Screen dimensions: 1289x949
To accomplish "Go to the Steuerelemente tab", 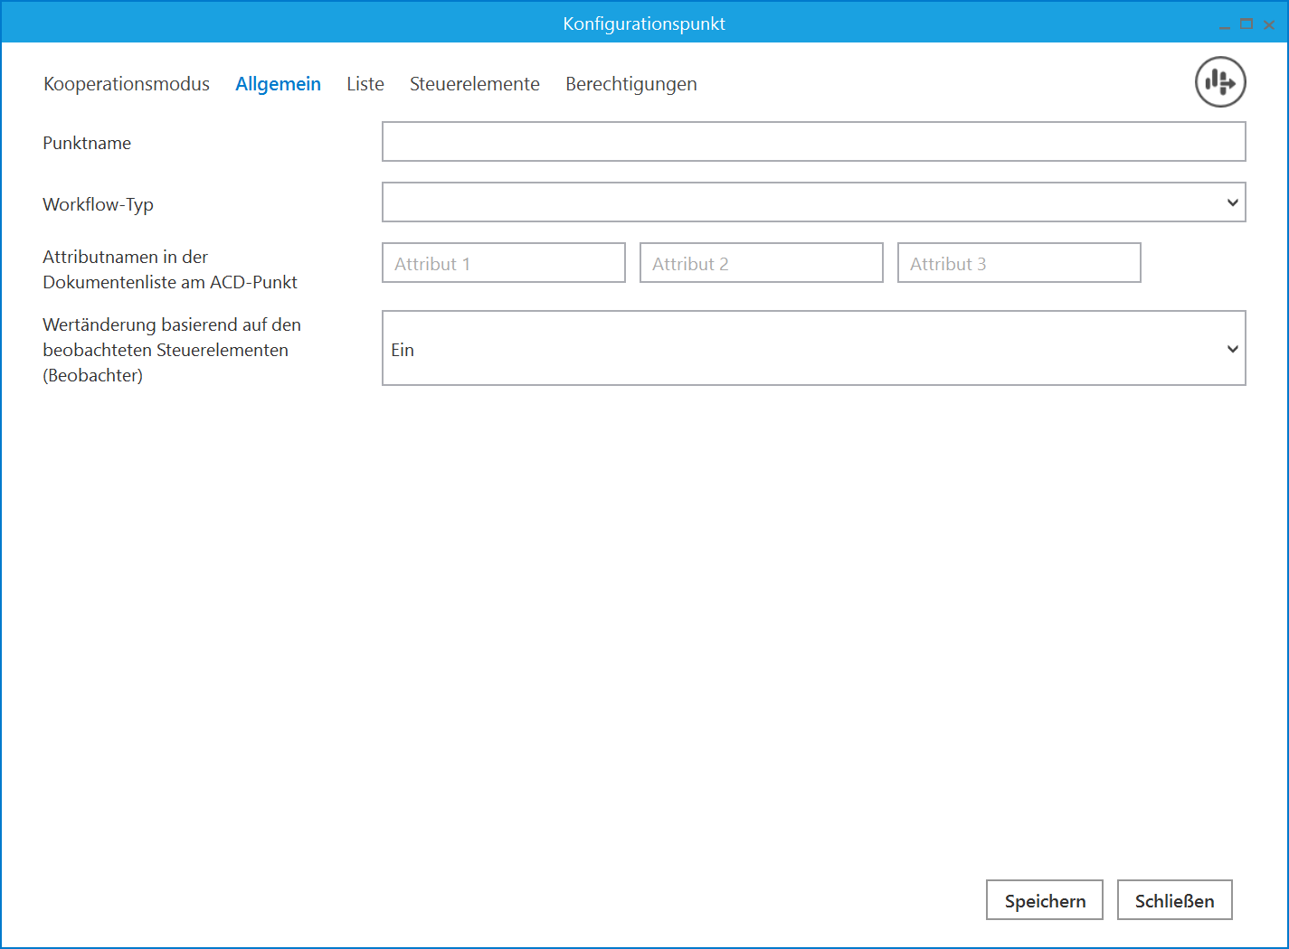I will [474, 84].
